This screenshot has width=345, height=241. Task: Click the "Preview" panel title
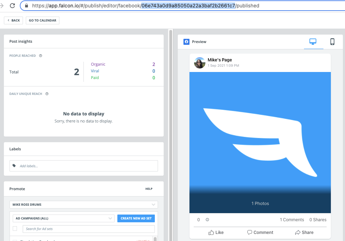click(x=199, y=42)
